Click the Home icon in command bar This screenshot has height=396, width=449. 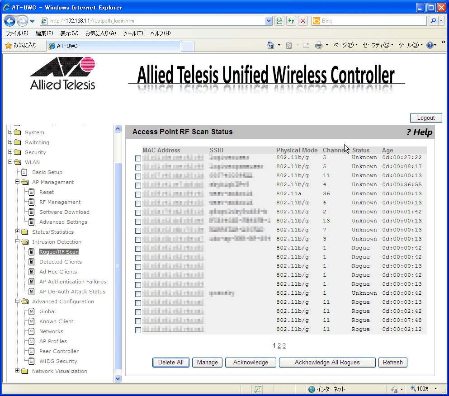click(x=270, y=45)
